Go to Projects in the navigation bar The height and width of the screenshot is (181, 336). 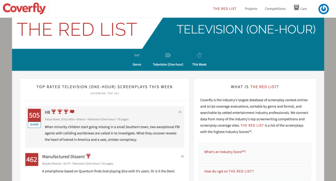(x=251, y=9)
